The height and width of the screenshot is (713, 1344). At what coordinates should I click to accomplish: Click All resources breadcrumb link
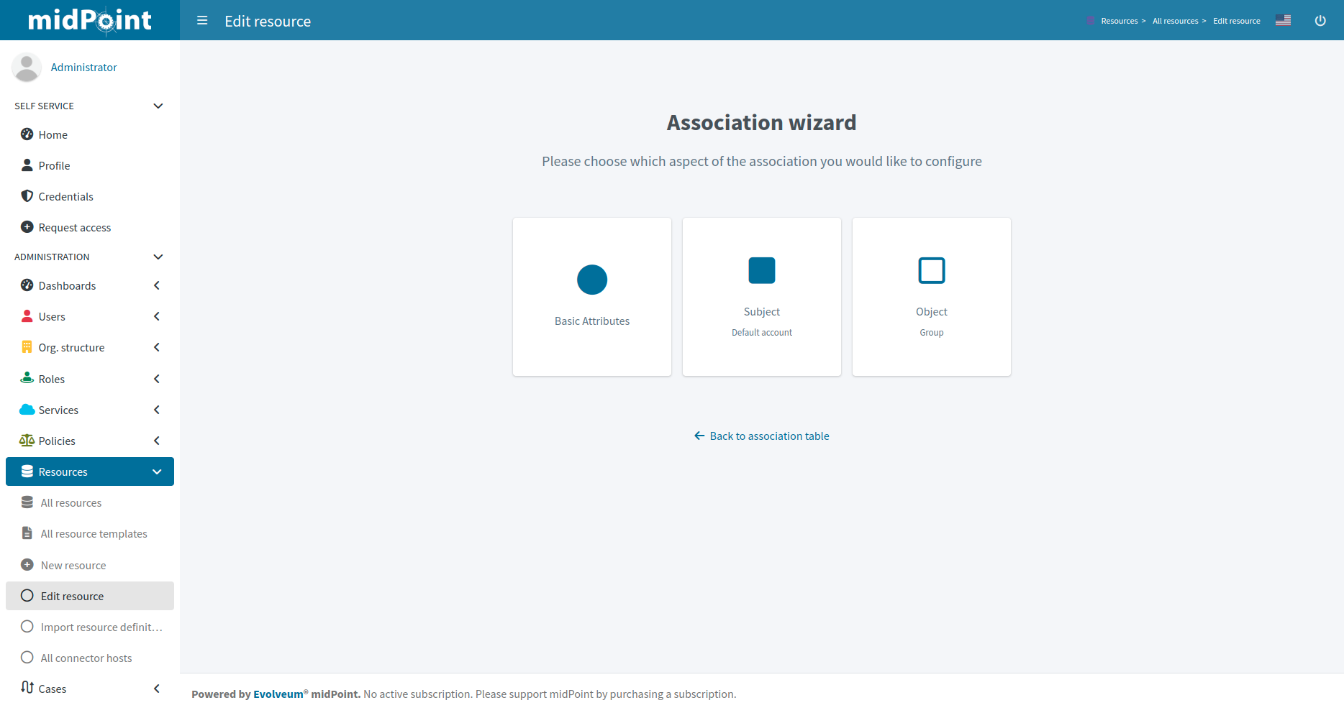(1175, 21)
